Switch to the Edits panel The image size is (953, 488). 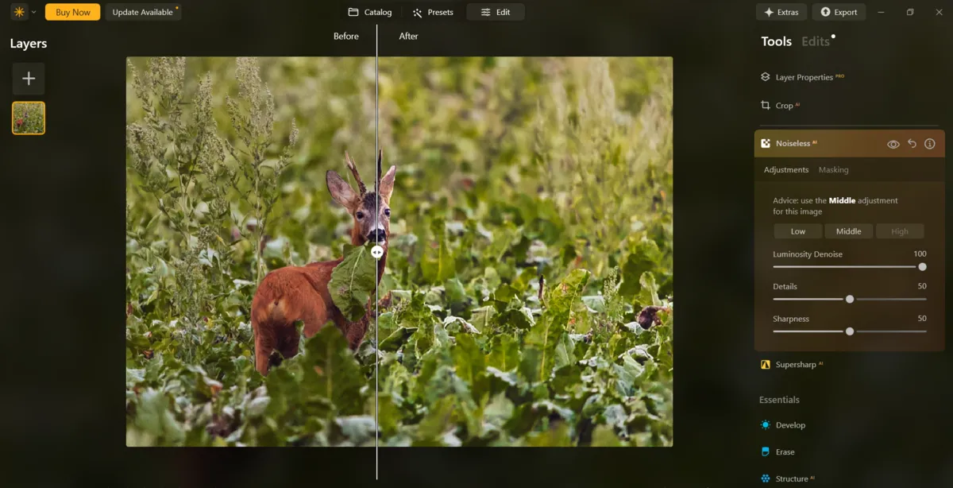[816, 41]
